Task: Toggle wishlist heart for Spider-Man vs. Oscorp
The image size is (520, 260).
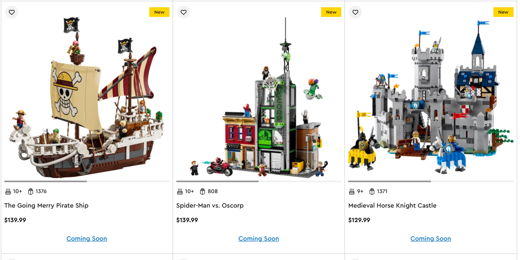Action: pos(184,12)
